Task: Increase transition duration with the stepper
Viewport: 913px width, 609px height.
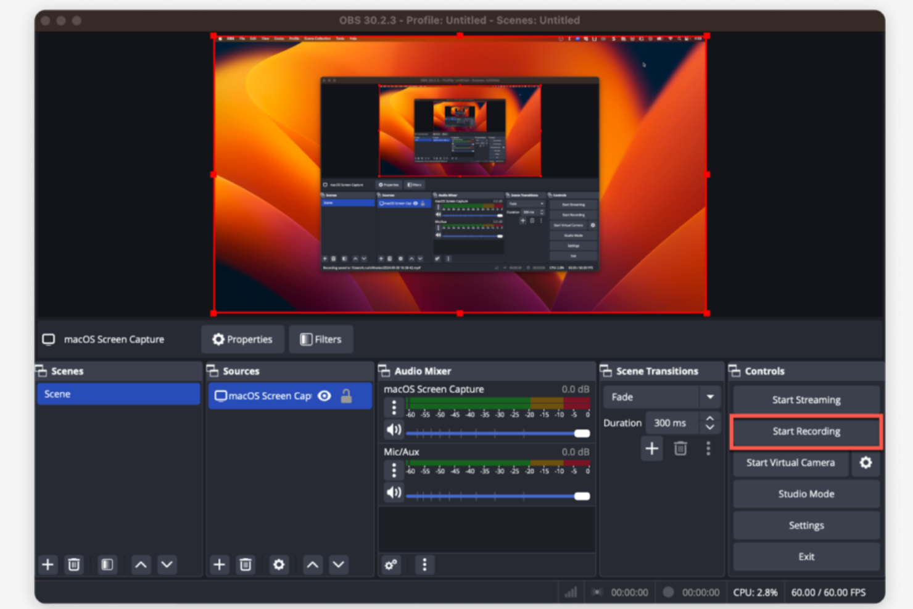Action: point(710,418)
